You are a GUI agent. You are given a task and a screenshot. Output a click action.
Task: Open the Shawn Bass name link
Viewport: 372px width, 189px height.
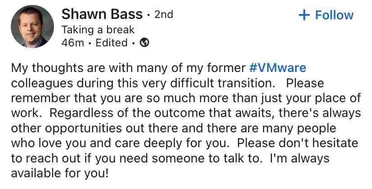(x=101, y=14)
